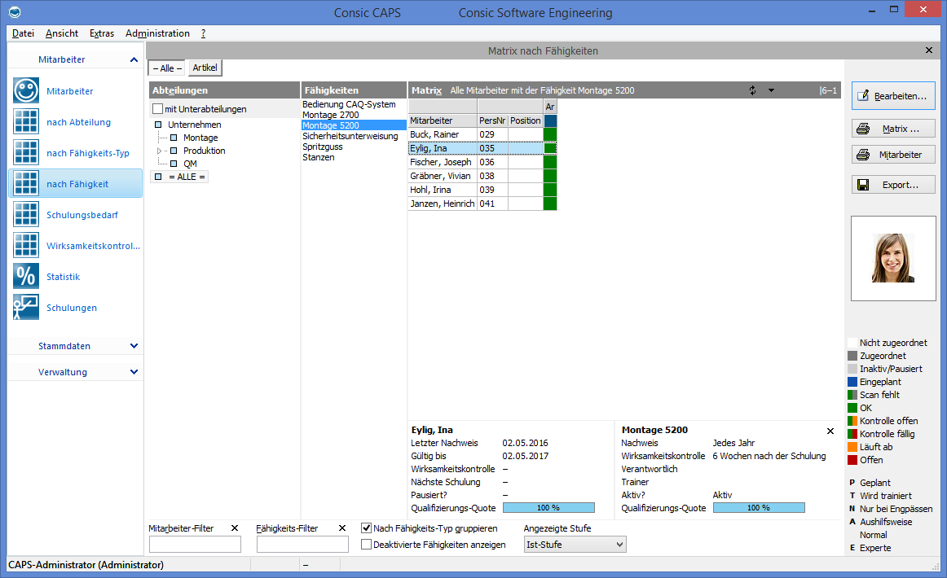
Task: Open the Schulungsbedarf matrix icon
Action: click(26, 215)
